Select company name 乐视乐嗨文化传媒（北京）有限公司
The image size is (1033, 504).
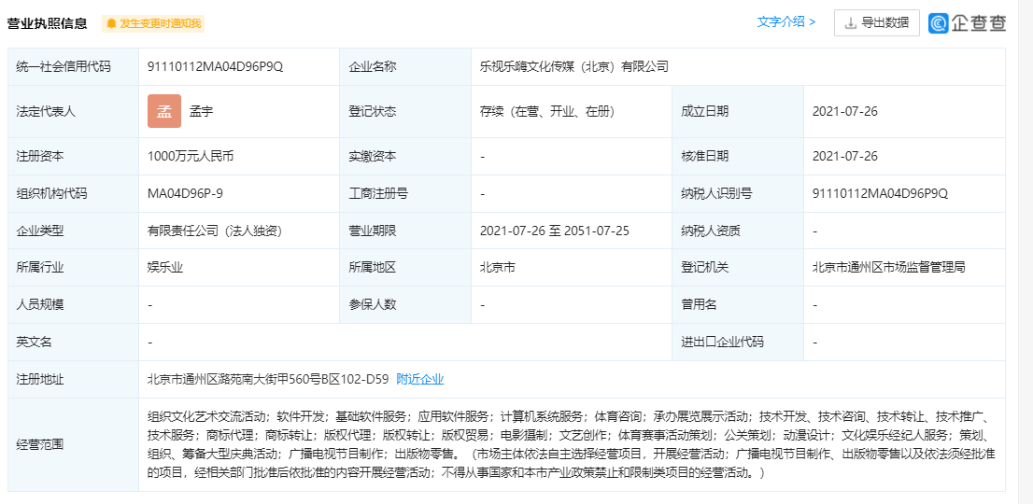(573, 66)
